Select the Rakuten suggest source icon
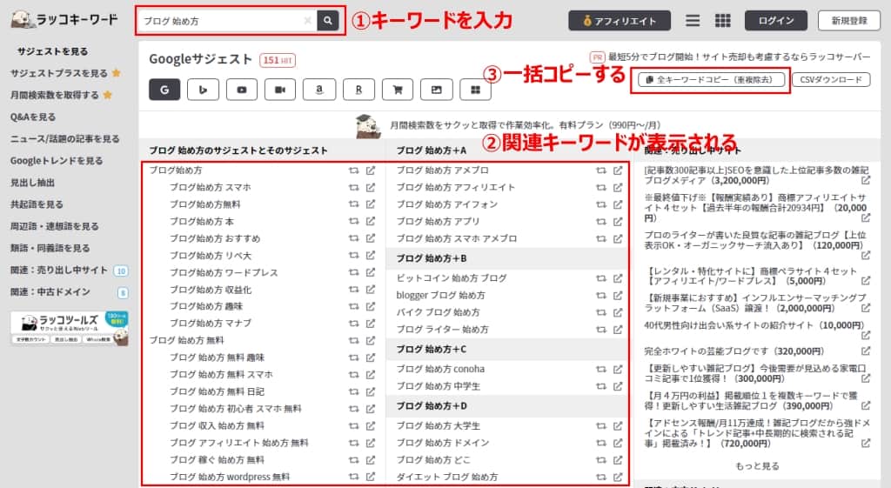The image size is (891, 488). [358, 90]
